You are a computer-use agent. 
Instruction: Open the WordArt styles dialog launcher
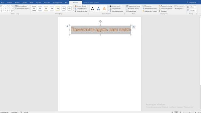tap(124, 14)
